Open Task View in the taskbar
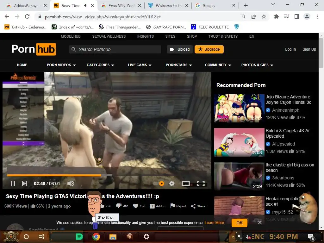Image resolution: width=324 pixels, height=243 pixels. click(41, 237)
